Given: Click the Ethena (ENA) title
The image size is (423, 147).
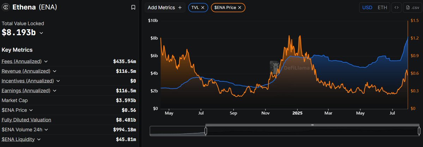Looking at the screenshot, I should 35,7.
